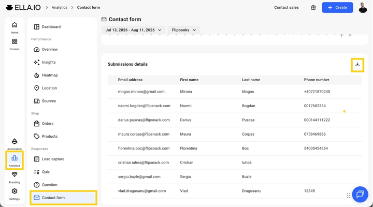Select email florentina.boc@flipsnack.com
The width and height of the screenshot is (373, 207).
coord(144,149)
